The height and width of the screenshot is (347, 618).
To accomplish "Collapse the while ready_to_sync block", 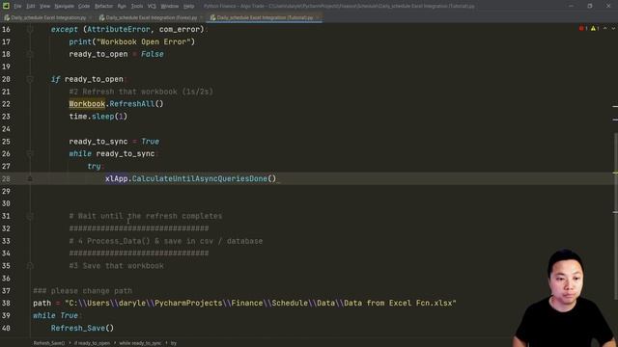I will click(x=30, y=154).
